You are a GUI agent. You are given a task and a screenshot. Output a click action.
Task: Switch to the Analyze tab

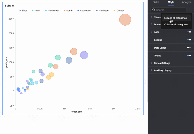pyautogui.click(x=186, y=2)
